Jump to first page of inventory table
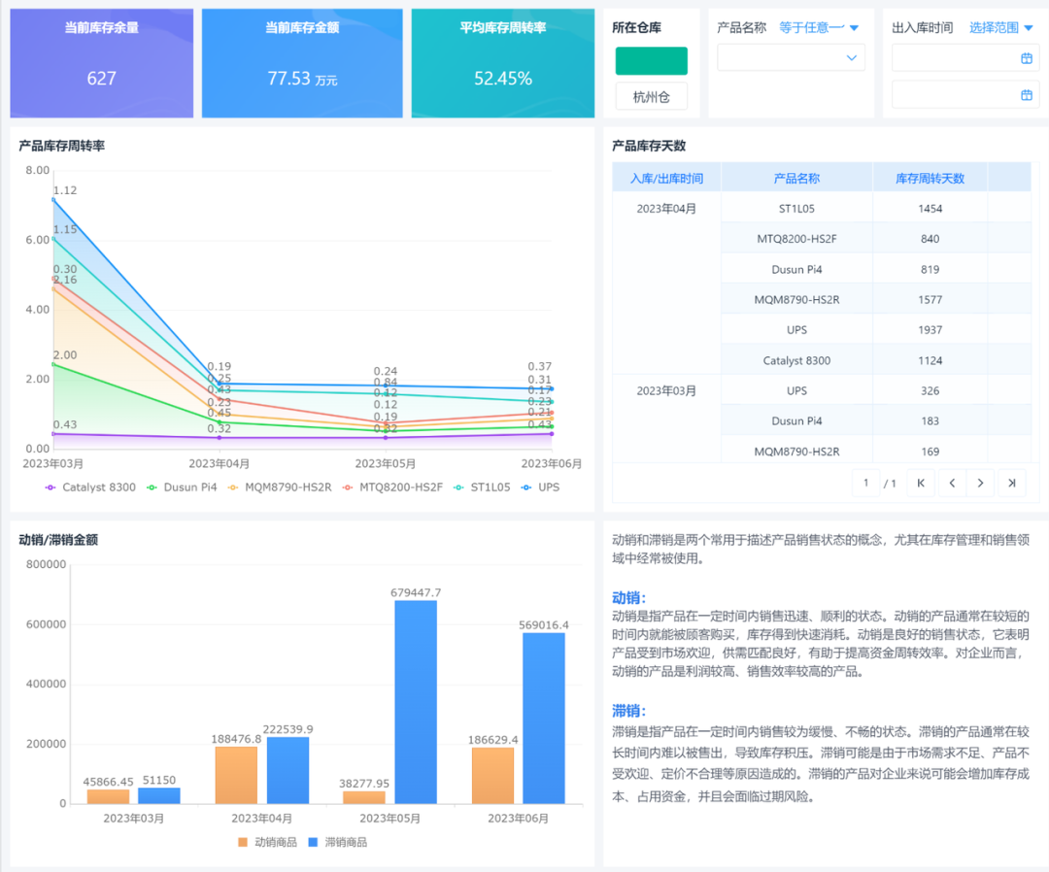The image size is (1049, 872). [921, 483]
